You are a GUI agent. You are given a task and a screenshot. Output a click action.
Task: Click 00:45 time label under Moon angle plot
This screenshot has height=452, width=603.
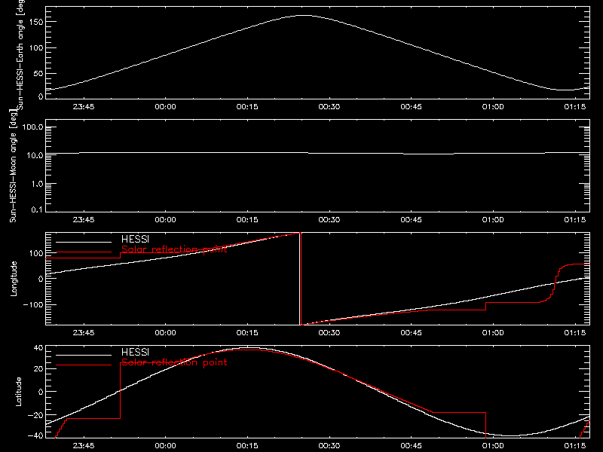pos(411,220)
